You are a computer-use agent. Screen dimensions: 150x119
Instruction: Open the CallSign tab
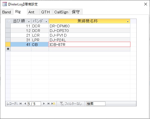pos(61,12)
